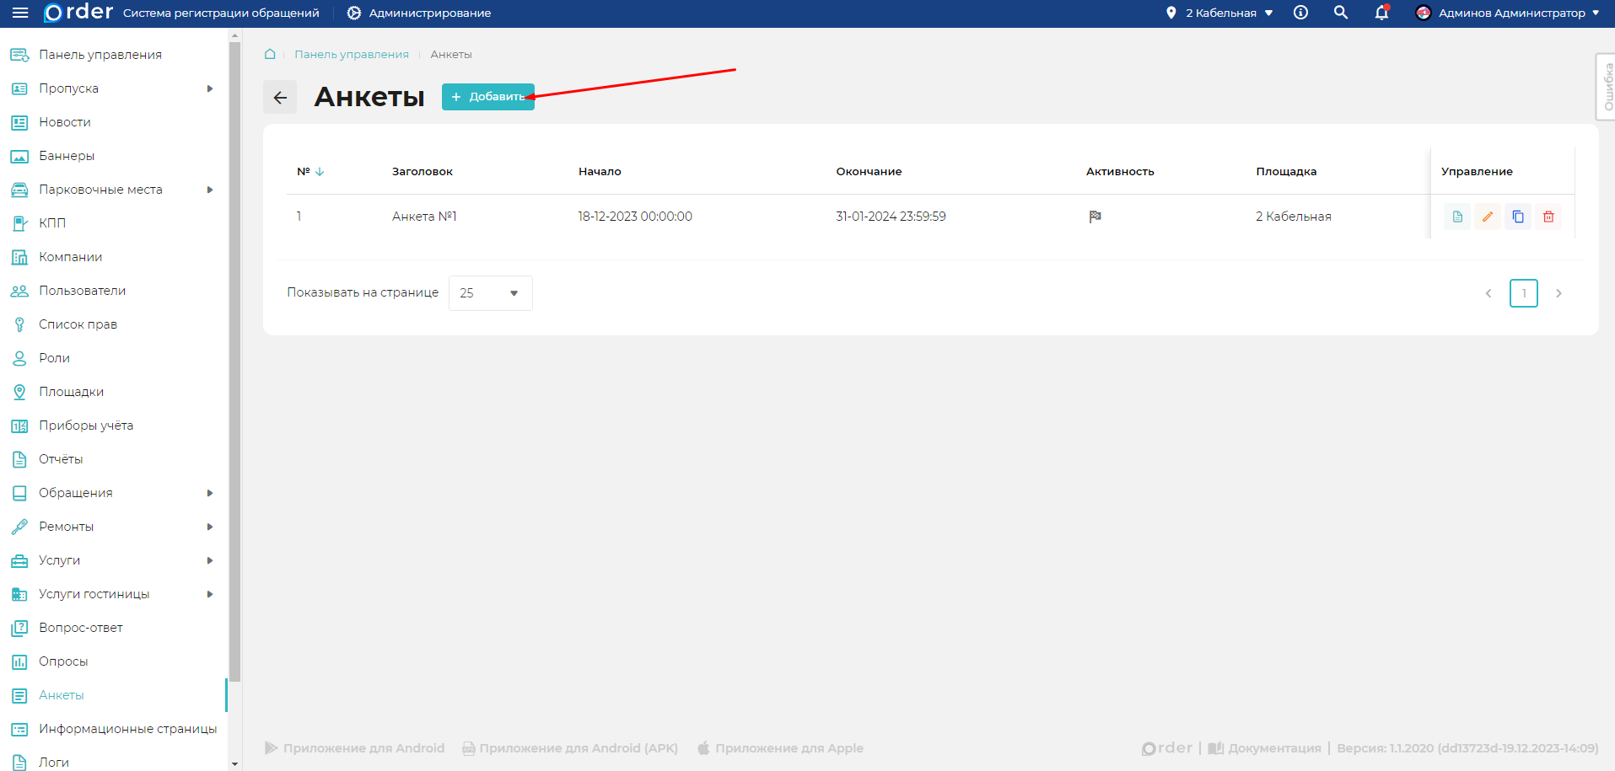Open the rows per page dropdown
1615x771 pixels.
pyautogui.click(x=490, y=293)
